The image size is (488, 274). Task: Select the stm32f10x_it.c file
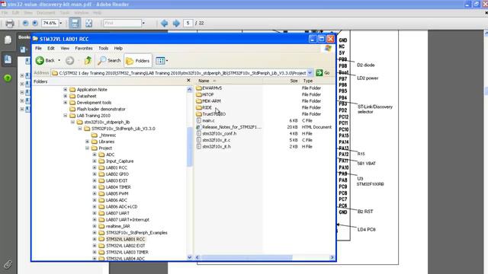coord(213,140)
